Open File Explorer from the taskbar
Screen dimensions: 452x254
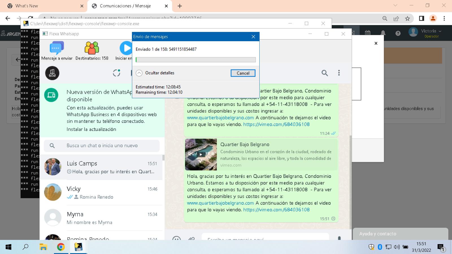pos(43,247)
